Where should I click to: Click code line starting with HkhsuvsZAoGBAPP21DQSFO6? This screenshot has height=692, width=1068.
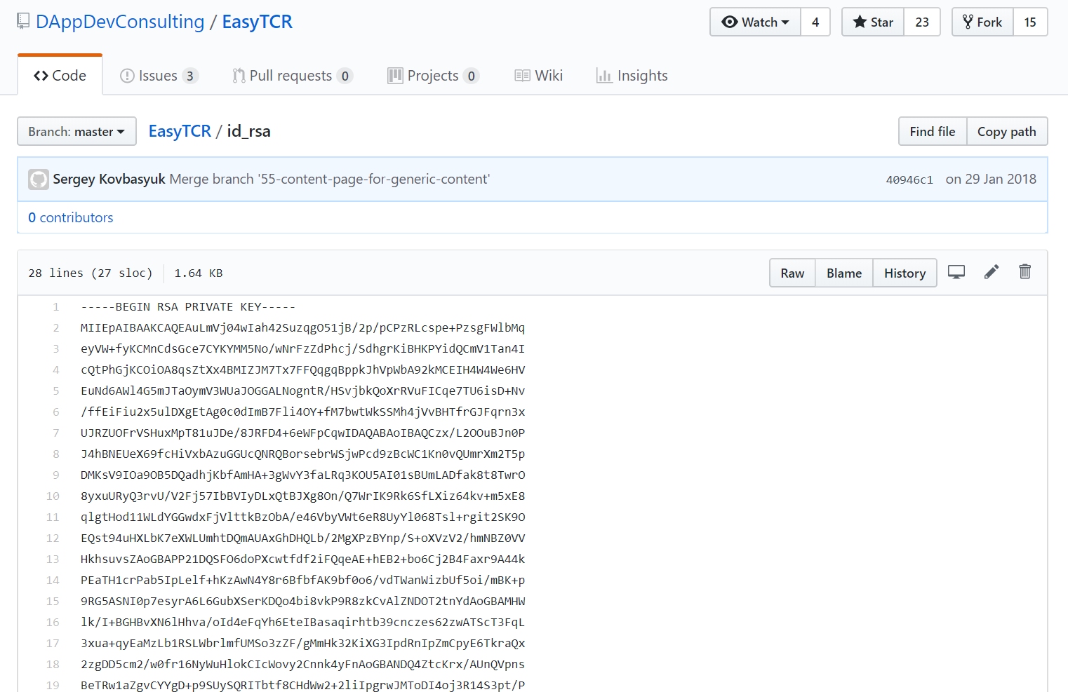tap(302, 559)
